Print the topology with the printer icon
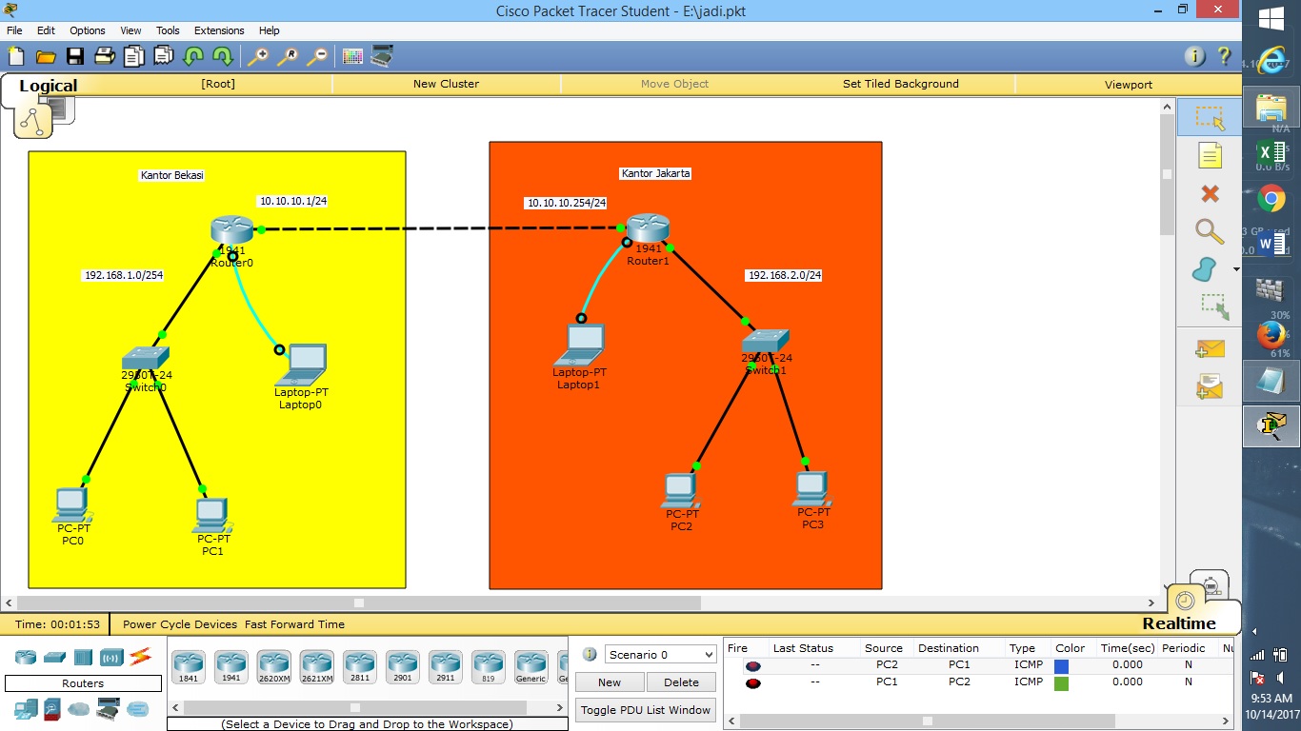The height and width of the screenshot is (731, 1301). (x=104, y=56)
